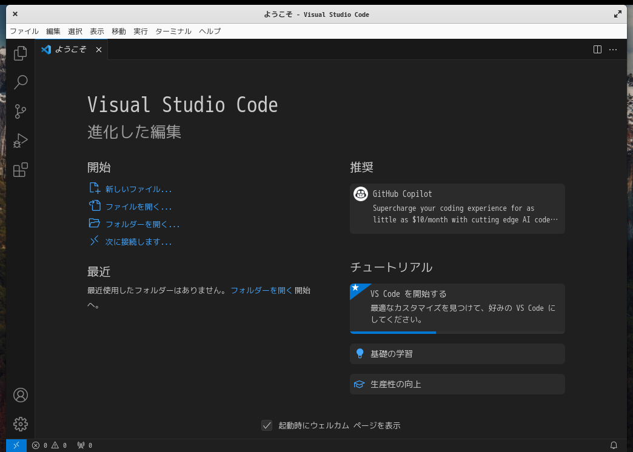Open the Search view in activity bar

click(20, 82)
